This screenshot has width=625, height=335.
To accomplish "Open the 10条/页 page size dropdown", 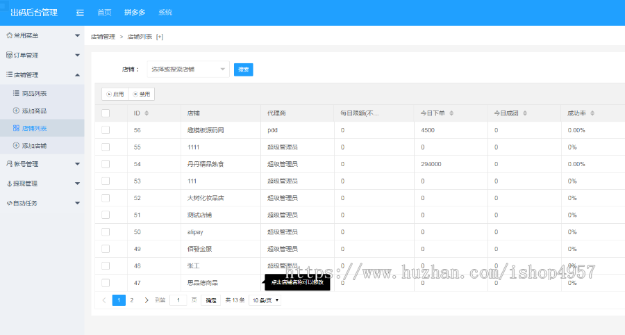I will 265,300.
